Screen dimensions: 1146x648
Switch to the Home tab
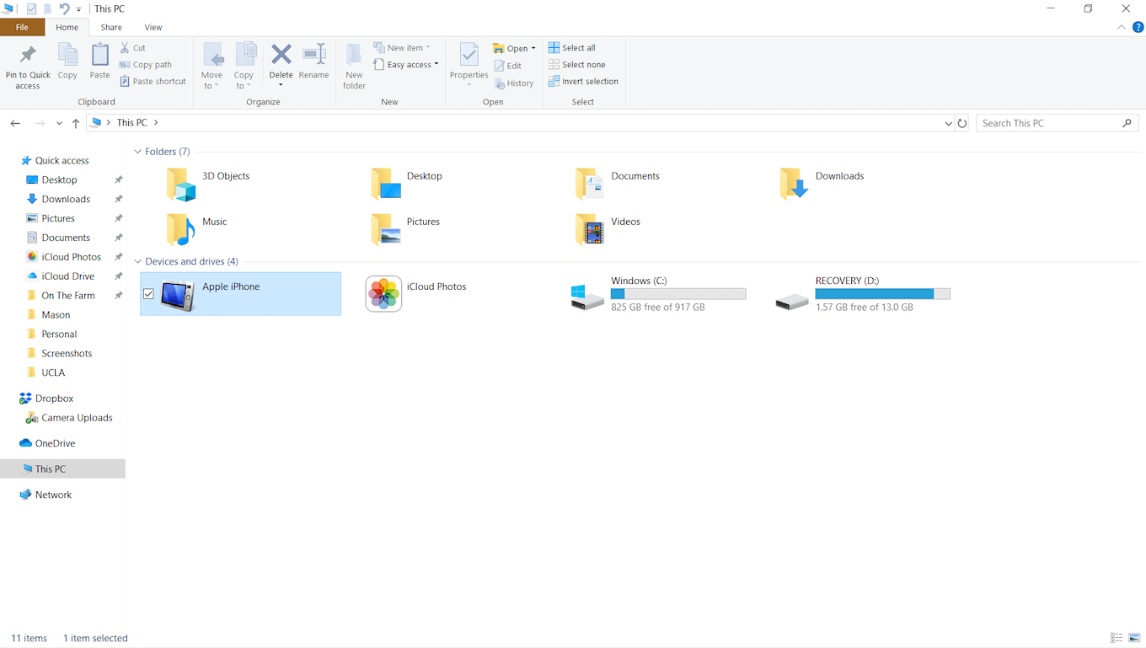[x=67, y=27]
